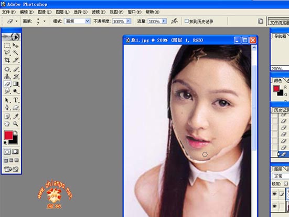Image resolution: width=289 pixels, height=217 pixels.
Task: Select the Eyedropper tool
Action: [16, 116]
